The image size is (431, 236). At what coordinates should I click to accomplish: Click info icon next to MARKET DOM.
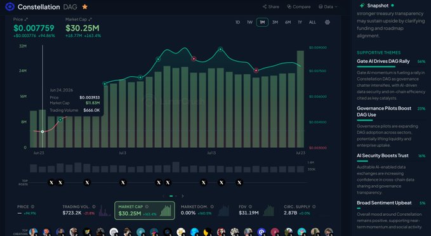coord(212,207)
